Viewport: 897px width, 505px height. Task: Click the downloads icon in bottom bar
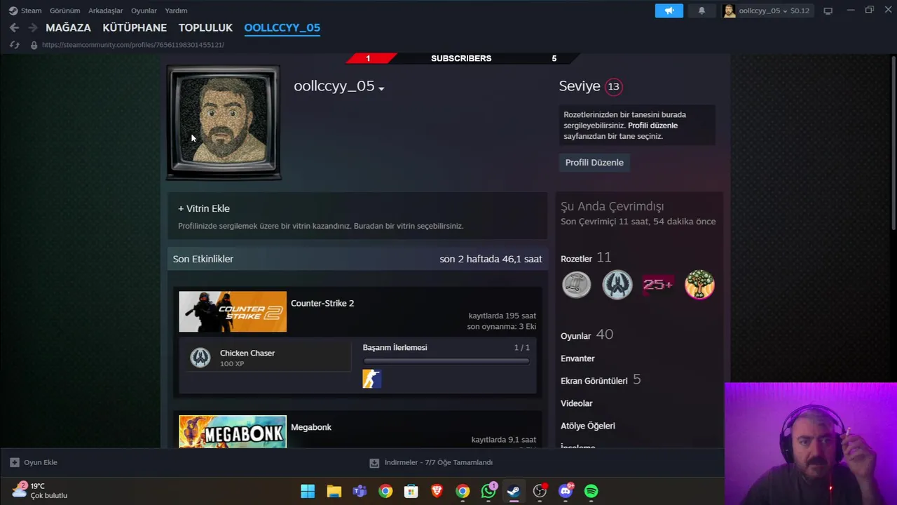coord(374,463)
